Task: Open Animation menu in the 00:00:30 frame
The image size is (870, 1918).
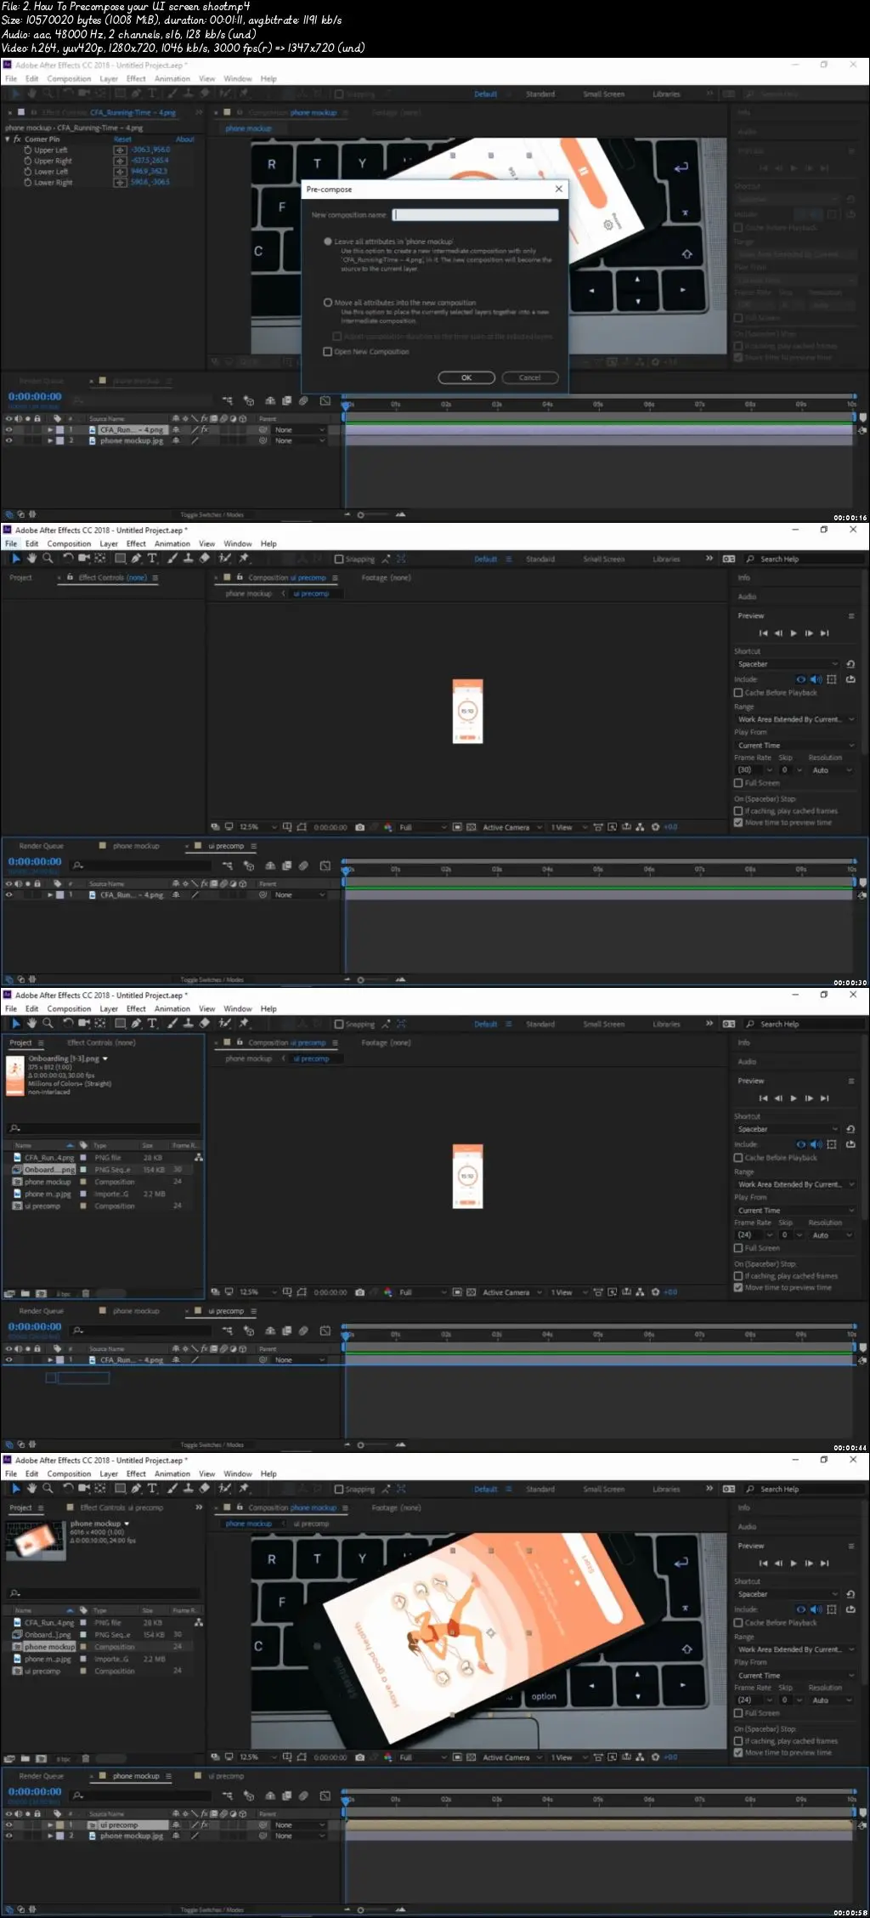Action: click(172, 544)
